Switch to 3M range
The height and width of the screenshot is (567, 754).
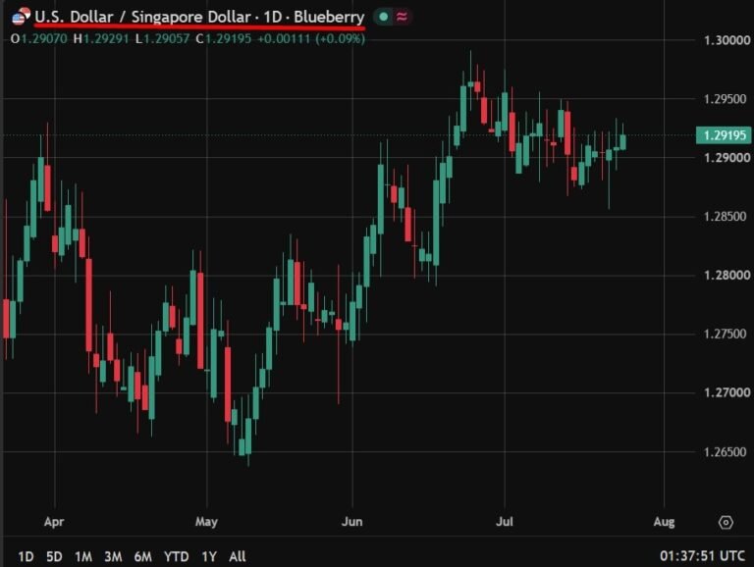[x=113, y=556]
